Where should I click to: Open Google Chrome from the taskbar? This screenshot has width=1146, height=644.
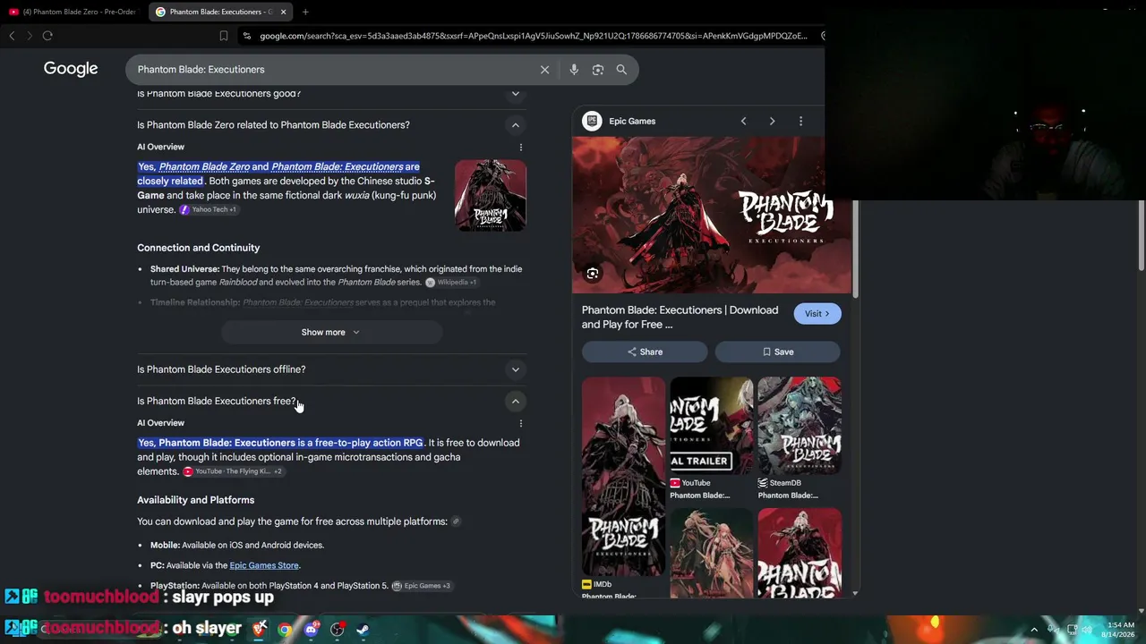tap(285, 630)
